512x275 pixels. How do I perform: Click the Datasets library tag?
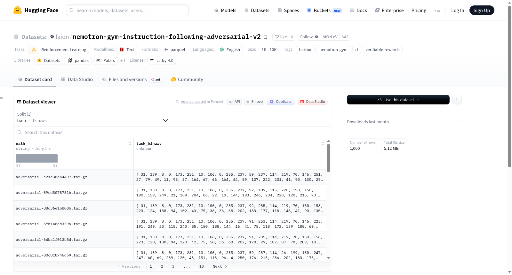(49, 60)
